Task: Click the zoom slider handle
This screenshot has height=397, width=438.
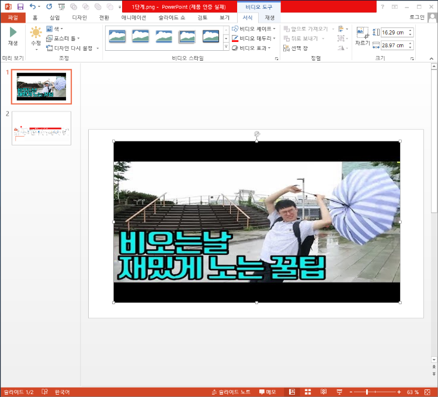Action: click(x=367, y=392)
